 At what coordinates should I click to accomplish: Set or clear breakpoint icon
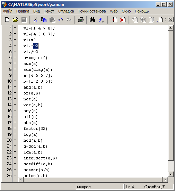115,20
